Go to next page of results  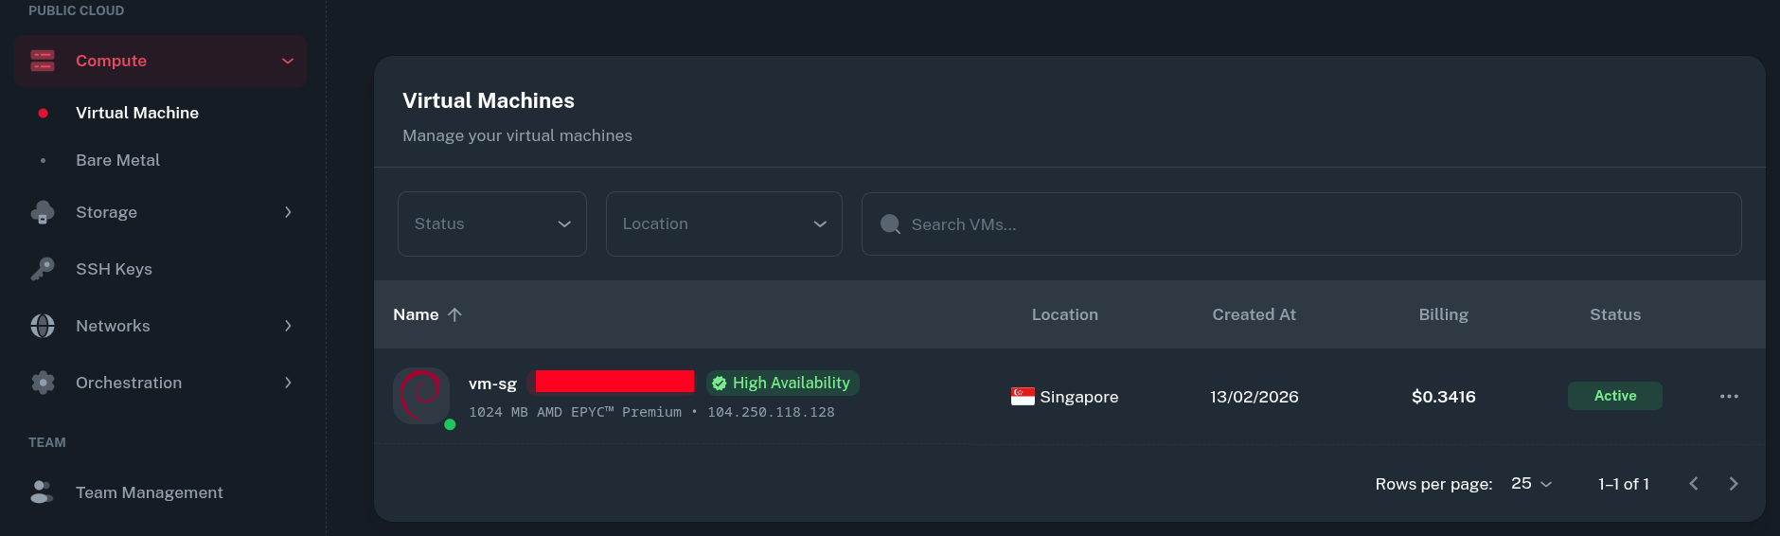[x=1734, y=484]
